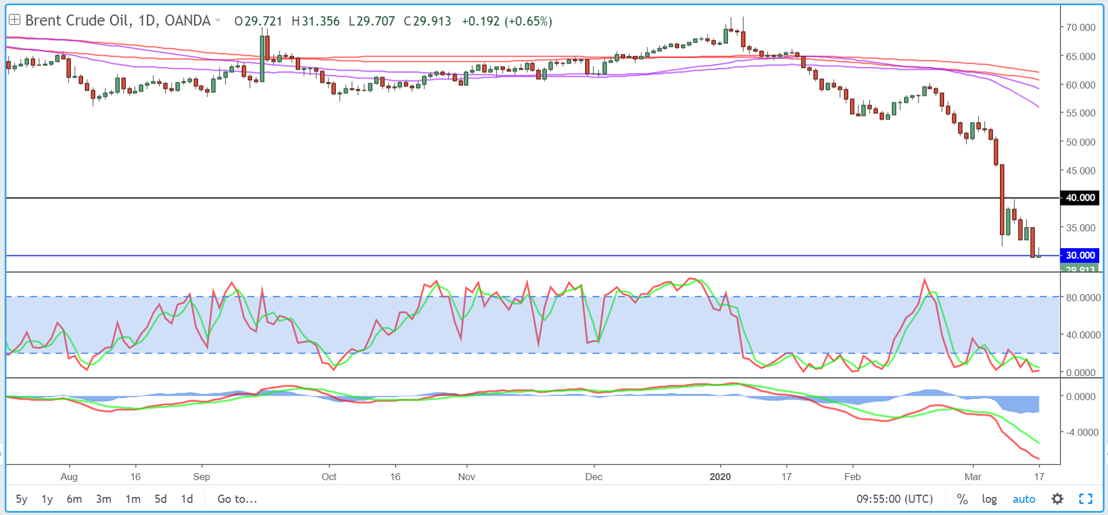Select the 3m time range
Viewport: 1108px width, 515px height.
(x=103, y=499)
